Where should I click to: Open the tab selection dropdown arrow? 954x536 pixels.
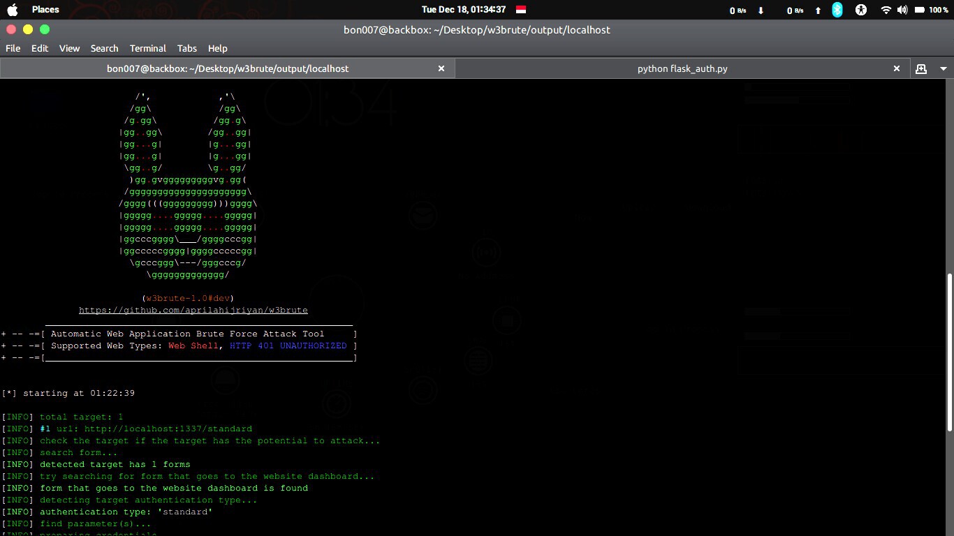[x=944, y=68]
